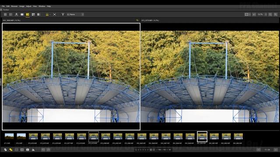Viewport: 280px width, 157px height.
Task: Rotate image counterclockwise
Action: click(x=43, y=150)
